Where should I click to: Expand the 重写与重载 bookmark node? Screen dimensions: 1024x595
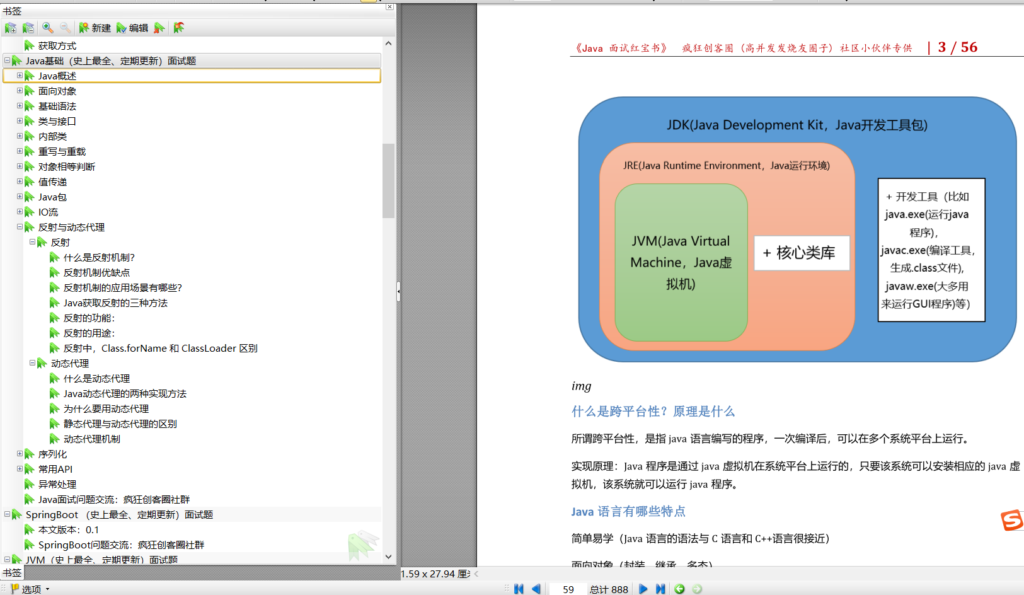point(20,151)
